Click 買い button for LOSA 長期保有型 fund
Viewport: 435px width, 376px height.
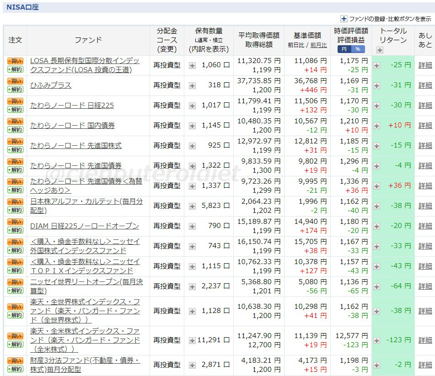(x=15, y=61)
